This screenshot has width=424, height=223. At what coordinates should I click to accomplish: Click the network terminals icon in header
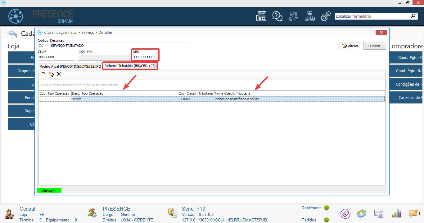(x=309, y=16)
